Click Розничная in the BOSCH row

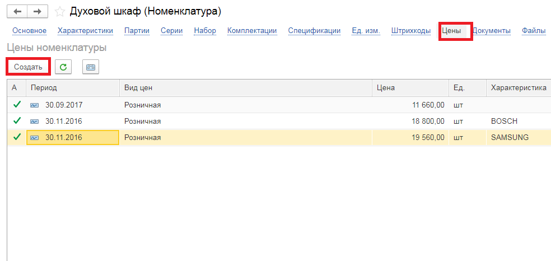pyautogui.click(x=143, y=122)
